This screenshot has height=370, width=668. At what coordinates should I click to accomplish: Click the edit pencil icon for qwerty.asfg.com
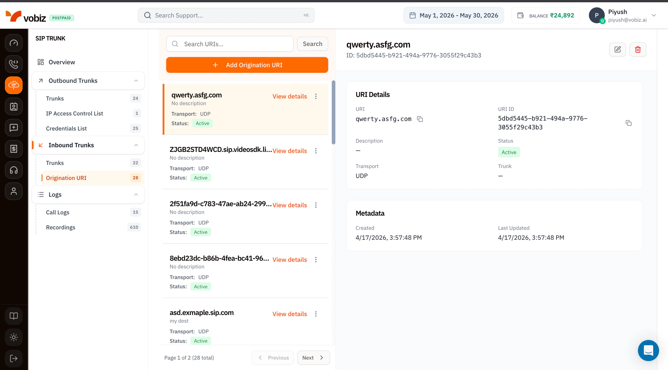pyautogui.click(x=618, y=49)
